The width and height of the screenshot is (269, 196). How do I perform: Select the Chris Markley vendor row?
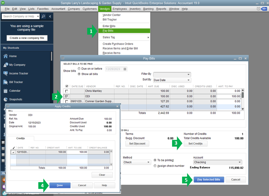(x=152, y=91)
